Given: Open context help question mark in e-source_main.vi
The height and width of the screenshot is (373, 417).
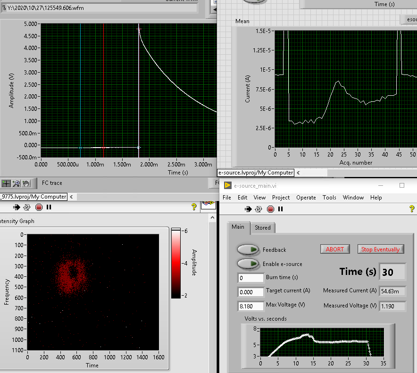Looking at the screenshot, I should tap(411, 208).
